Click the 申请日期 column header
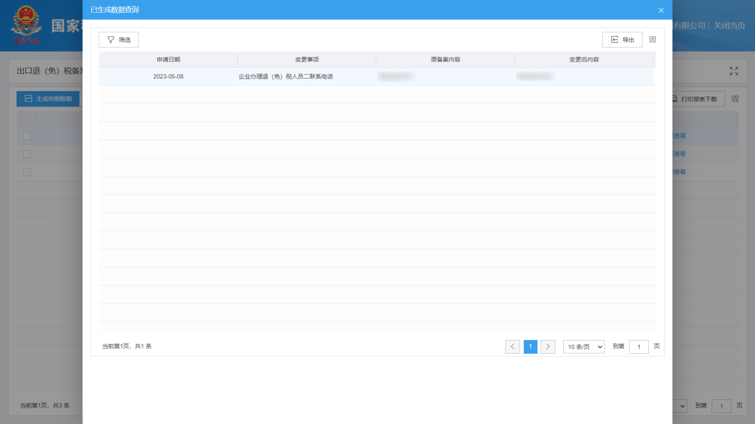 168,59
